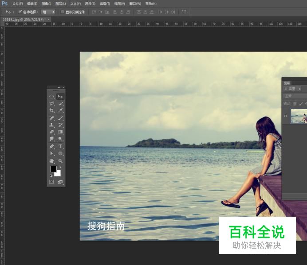Enable the 显示变换控件 checkbox
This screenshot has width=307, height=265.
pyautogui.click(x=62, y=12)
